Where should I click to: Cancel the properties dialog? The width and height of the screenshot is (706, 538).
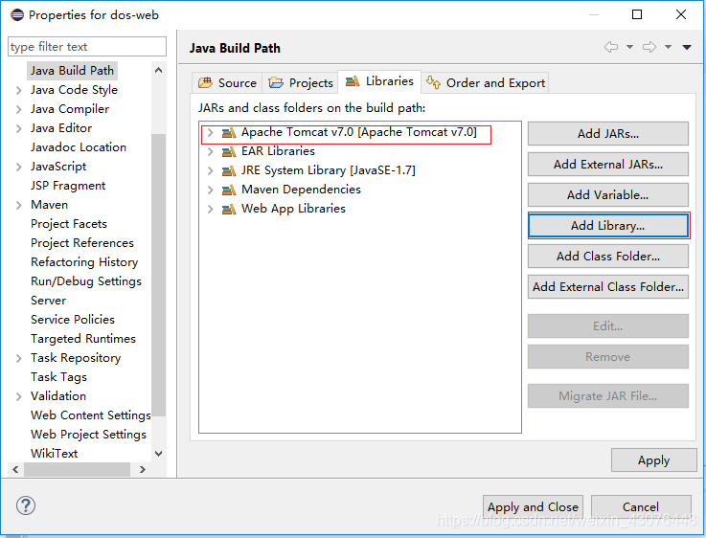[x=641, y=507]
